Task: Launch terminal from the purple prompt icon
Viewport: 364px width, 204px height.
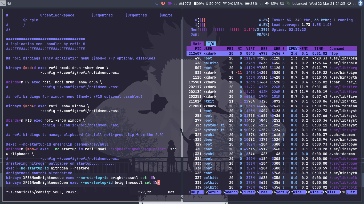Action: 157,3
